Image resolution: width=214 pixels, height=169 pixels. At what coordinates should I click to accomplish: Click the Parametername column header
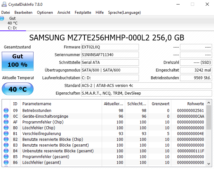coord(61,104)
